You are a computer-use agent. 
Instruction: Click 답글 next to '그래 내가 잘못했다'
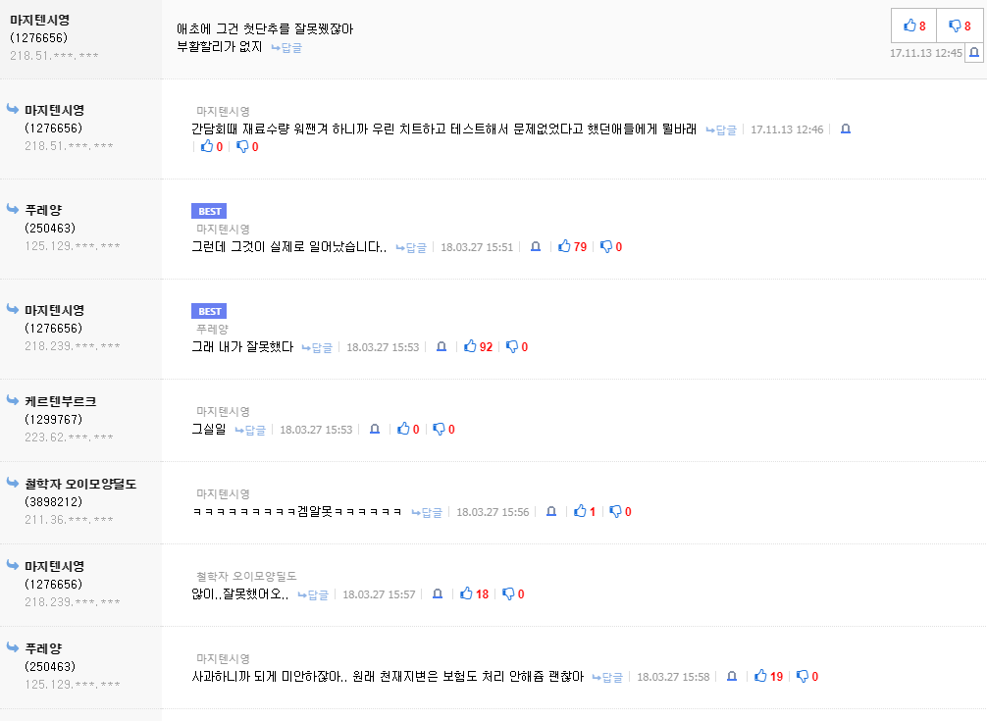317,348
